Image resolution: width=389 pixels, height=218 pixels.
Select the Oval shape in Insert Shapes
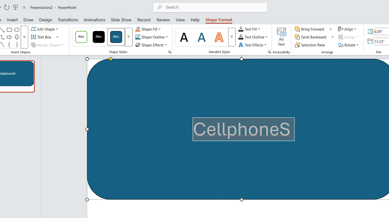pyautogui.click(x=17, y=30)
